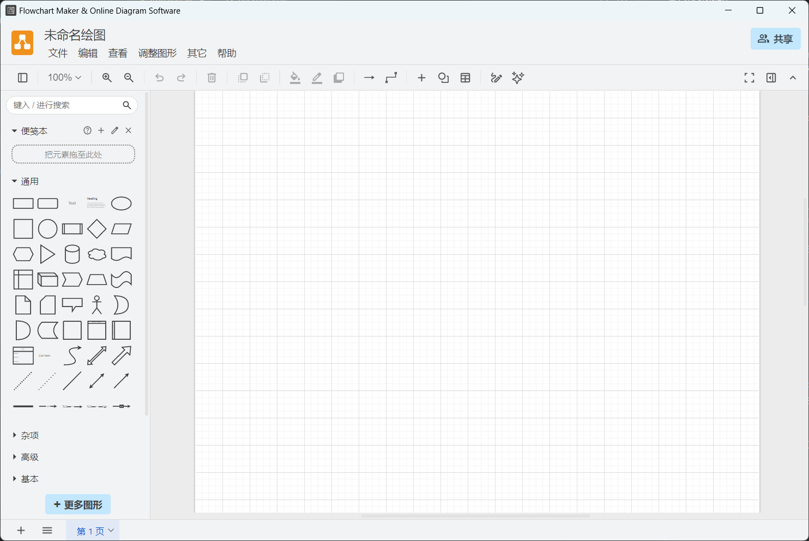Choose the cloud shape from the palette
Image resolution: width=809 pixels, height=541 pixels.
(96, 254)
